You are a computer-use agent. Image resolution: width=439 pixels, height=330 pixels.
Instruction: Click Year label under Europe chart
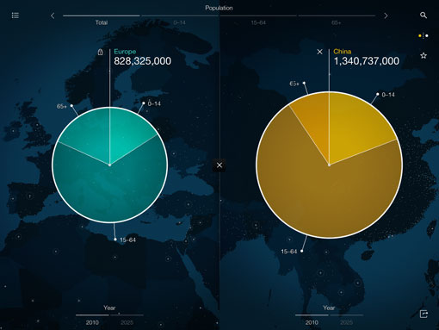pos(109,308)
